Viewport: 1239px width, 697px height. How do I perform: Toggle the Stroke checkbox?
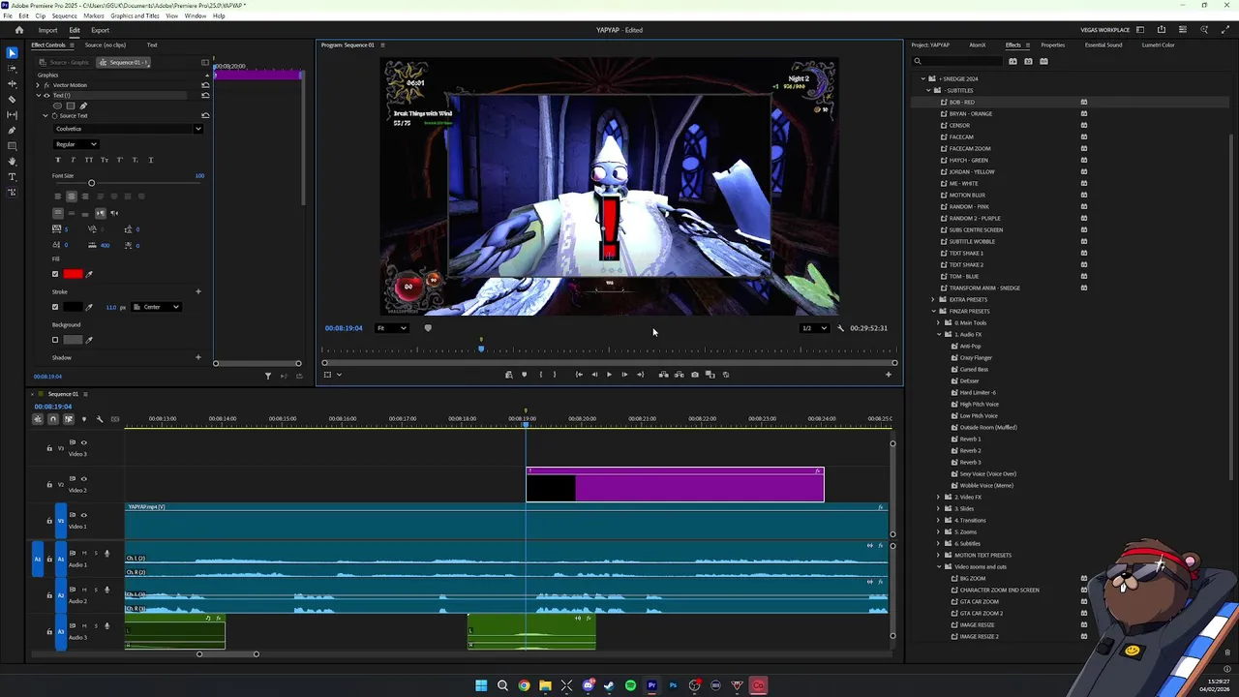[x=55, y=307]
